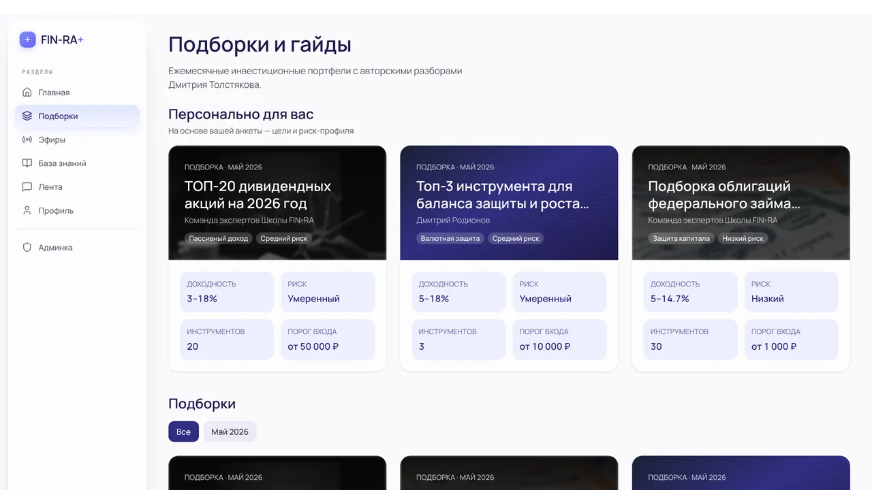Click the house icon beside Главная
Viewport: 872px width, 490px height.
(27, 93)
